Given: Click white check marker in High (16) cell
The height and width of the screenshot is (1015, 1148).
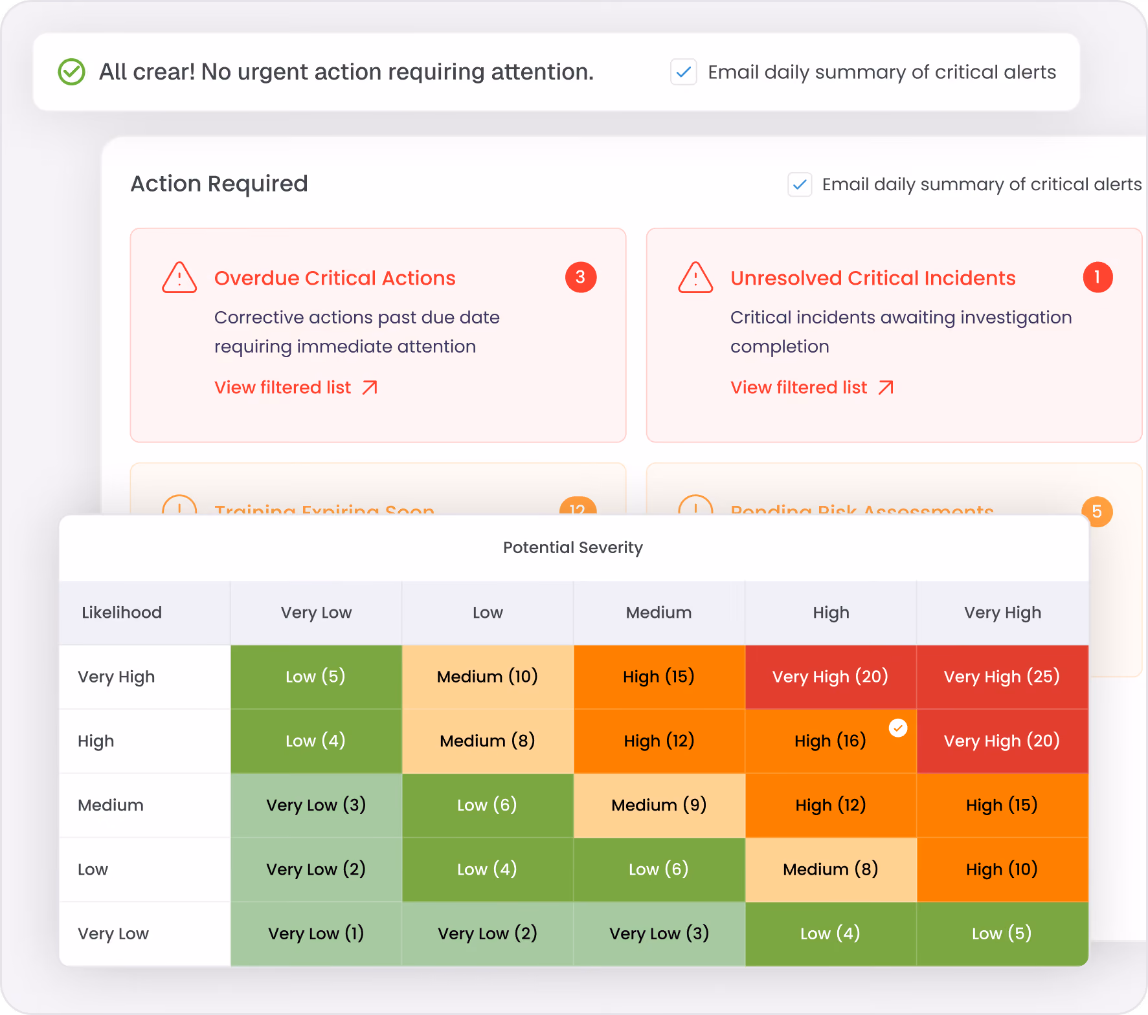Looking at the screenshot, I should click(898, 728).
